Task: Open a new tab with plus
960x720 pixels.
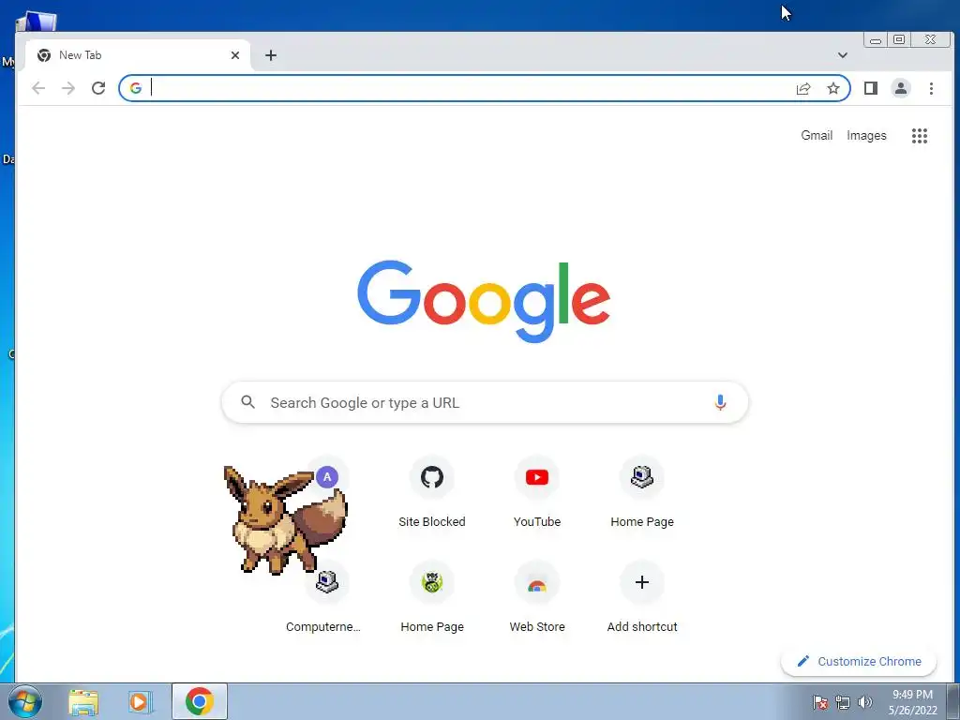Action: point(271,55)
